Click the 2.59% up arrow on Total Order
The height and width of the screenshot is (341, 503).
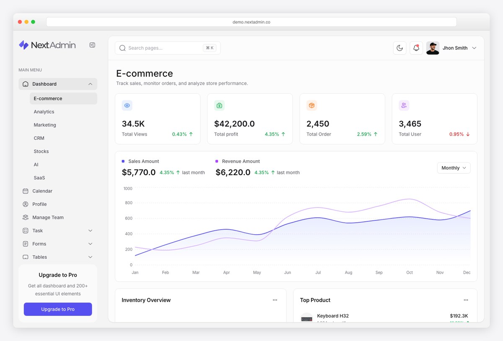pyautogui.click(x=376, y=134)
